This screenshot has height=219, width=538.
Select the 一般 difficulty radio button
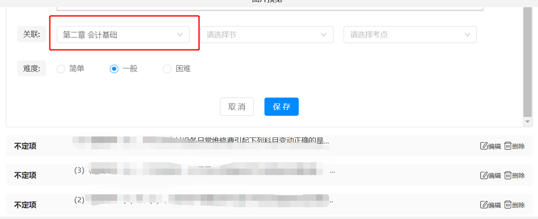114,69
